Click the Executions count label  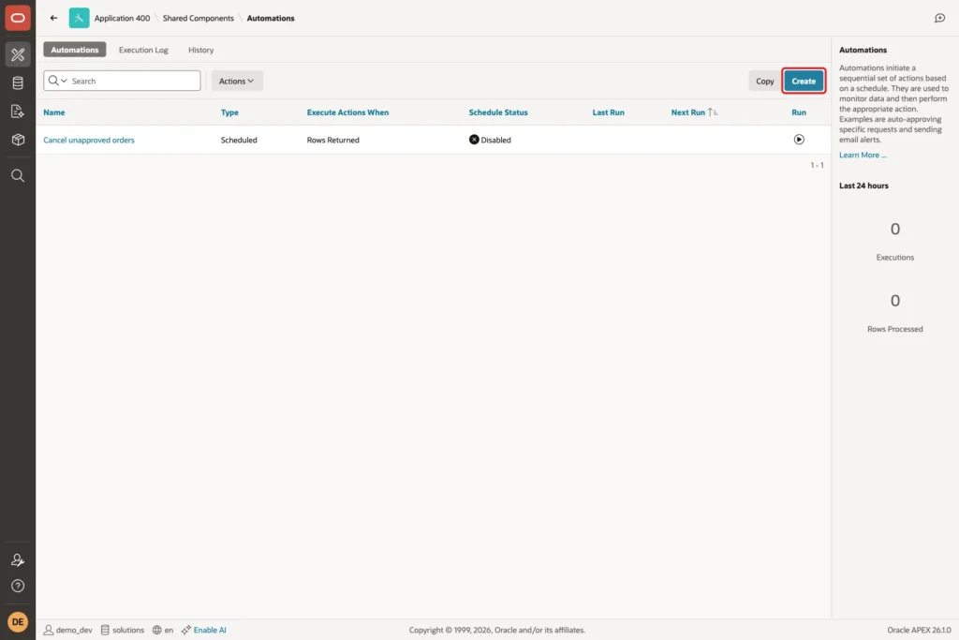click(x=894, y=257)
